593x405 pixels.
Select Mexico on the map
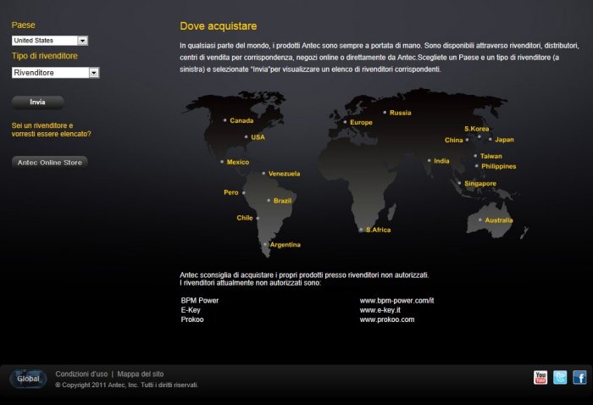(x=237, y=162)
